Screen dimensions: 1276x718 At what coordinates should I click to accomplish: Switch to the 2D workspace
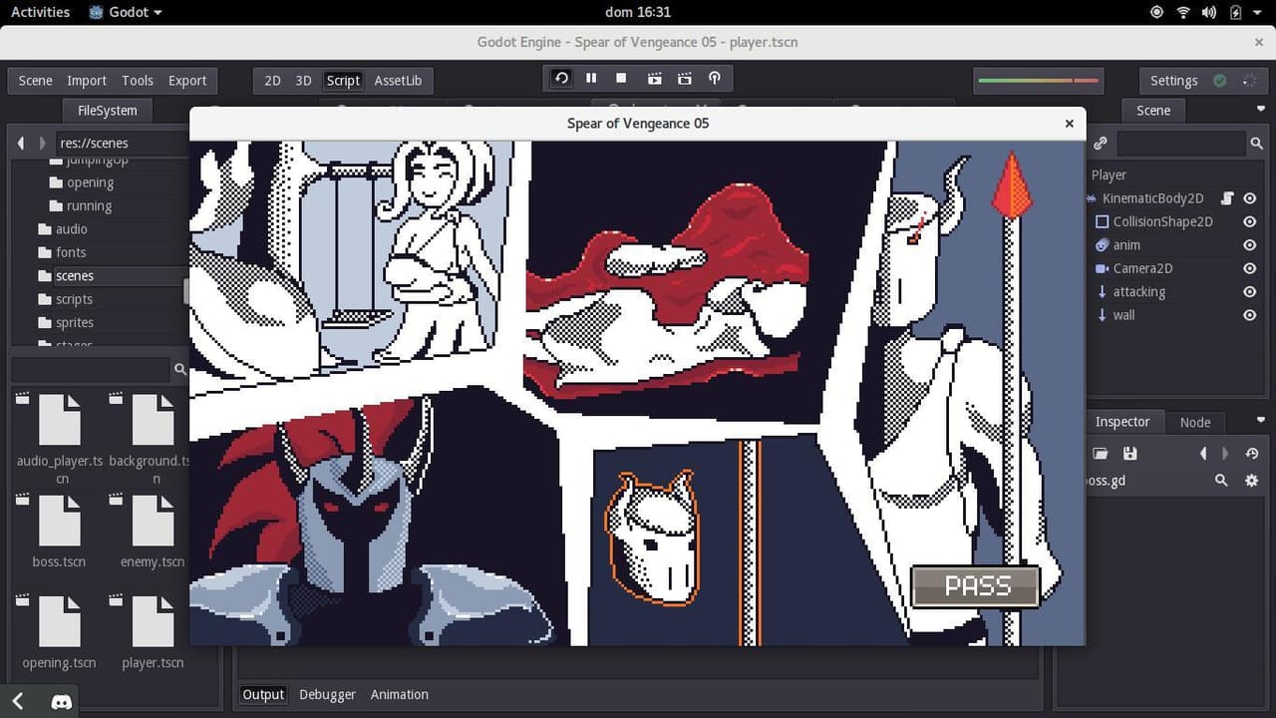(x=272, y=81)
